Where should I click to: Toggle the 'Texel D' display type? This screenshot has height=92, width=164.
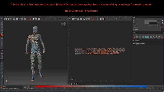[32, 88]
